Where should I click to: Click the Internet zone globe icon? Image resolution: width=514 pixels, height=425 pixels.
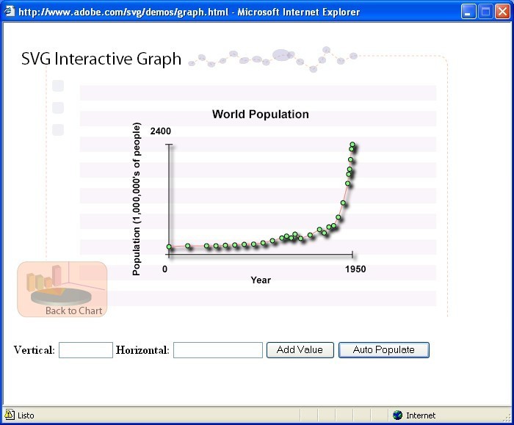point(397,415)
